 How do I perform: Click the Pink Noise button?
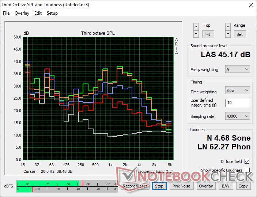point(181,186)
